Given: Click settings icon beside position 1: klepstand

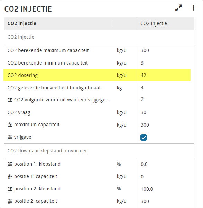Looking at the screenshot, I should click(10, 164).
